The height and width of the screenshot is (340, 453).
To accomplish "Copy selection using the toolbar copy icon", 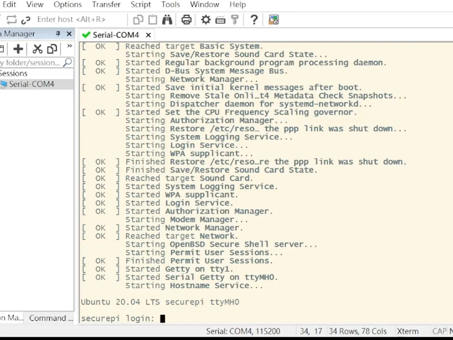I will (x=138, y=20).
